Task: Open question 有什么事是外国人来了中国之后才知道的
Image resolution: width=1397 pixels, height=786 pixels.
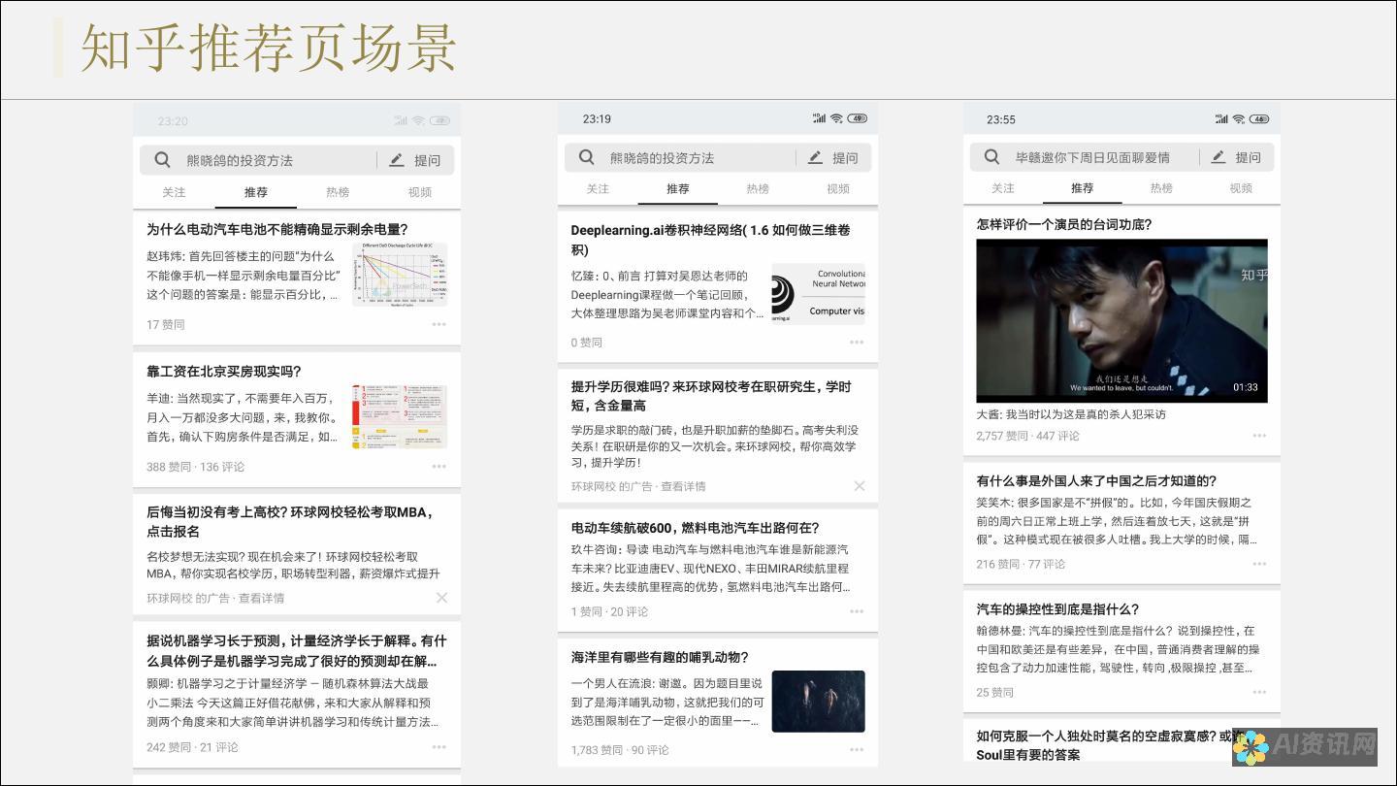Action: (x=1096, y=480)
